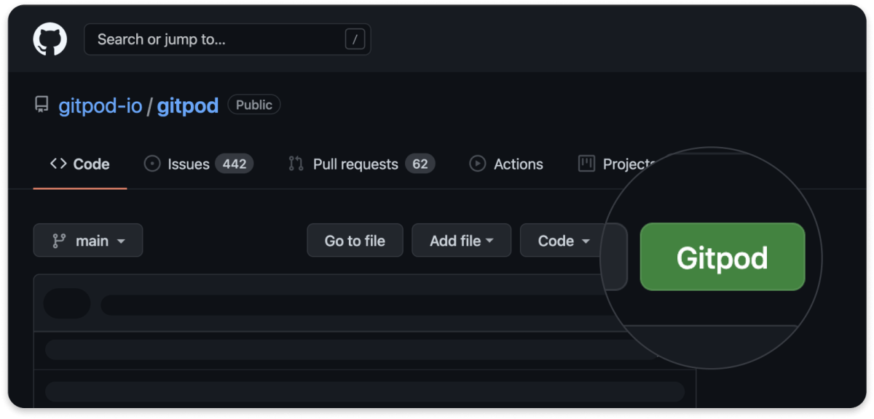Image resolution: width=874 pixels, height=419 pixels.
Task: Click the GitHub octocat logo
Action: 49,39
